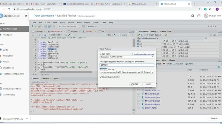Click the save current document icon in main toolbar
222x124 pixels.
[45, 26]
